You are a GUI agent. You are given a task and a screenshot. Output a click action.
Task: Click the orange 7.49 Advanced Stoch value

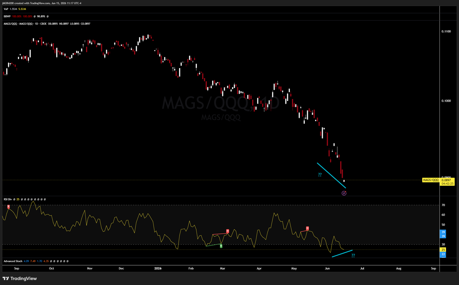(33, 261)
